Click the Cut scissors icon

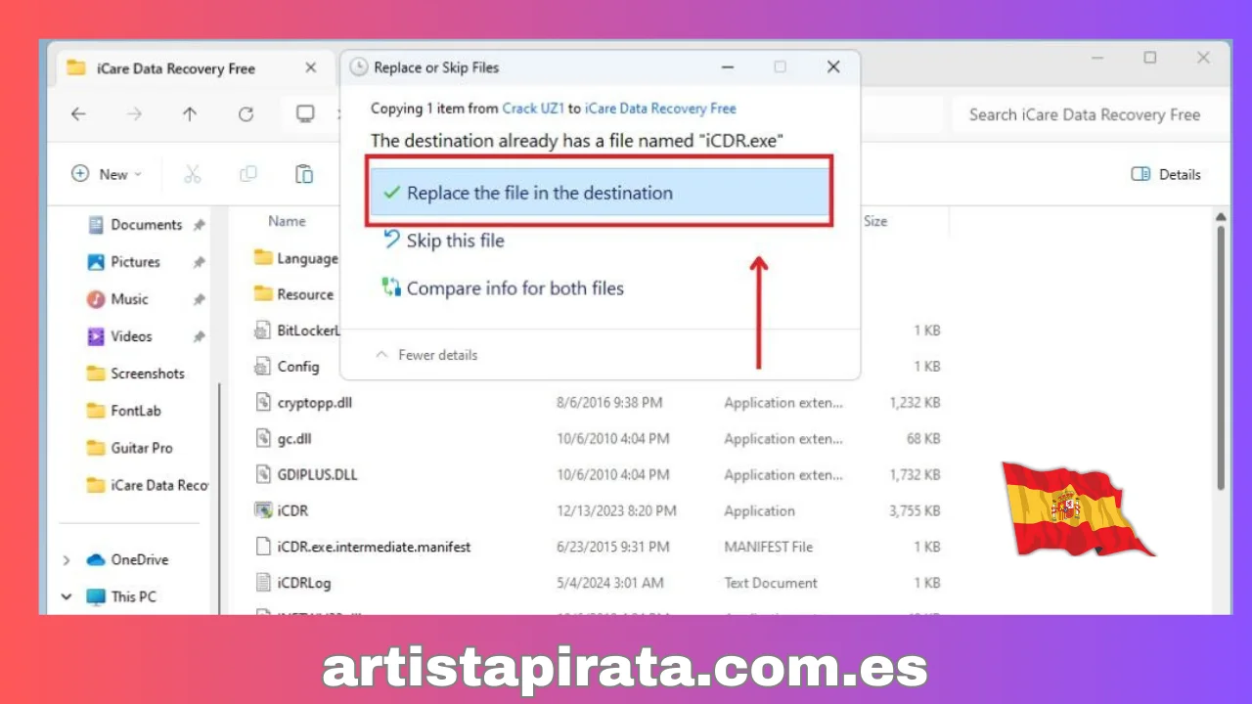point(192,174)
